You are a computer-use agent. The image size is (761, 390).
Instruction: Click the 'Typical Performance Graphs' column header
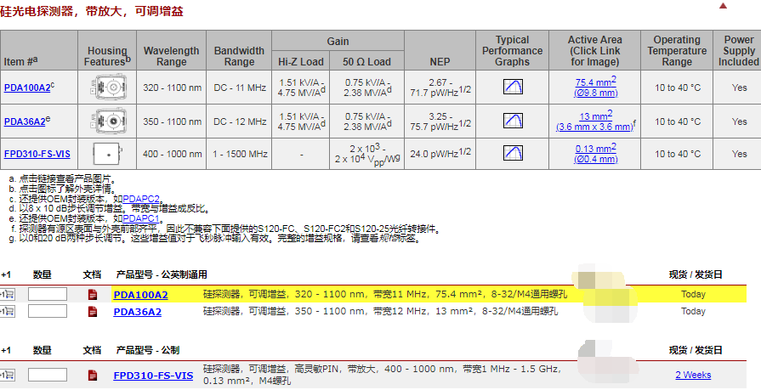tap(513, 50)
